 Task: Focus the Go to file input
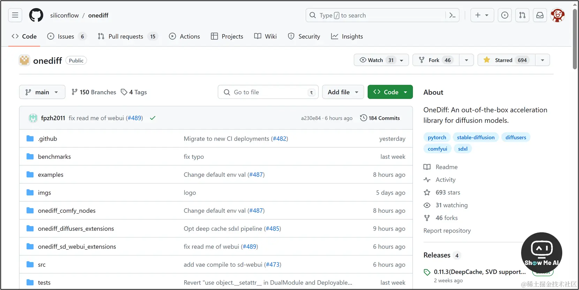click(x=268, y=92)
